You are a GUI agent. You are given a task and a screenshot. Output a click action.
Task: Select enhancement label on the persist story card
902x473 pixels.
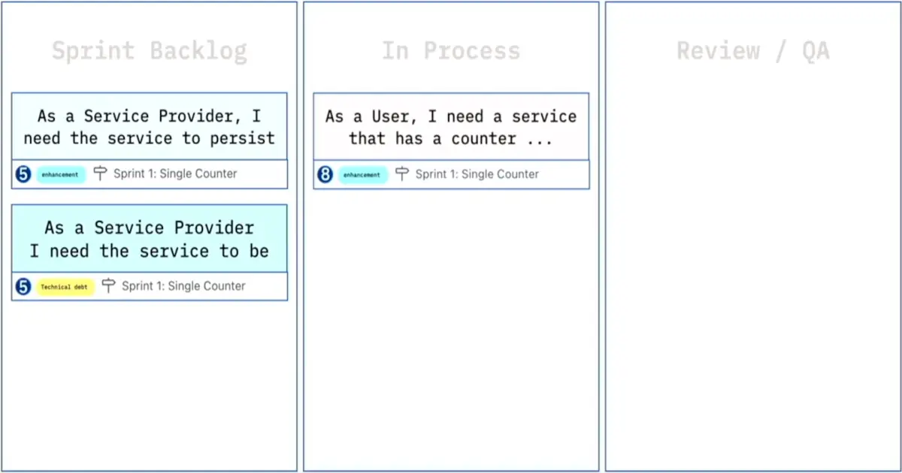[61, 174]
